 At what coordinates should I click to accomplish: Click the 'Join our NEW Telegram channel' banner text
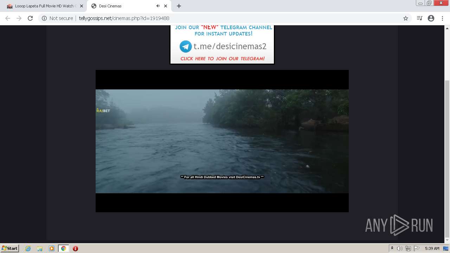tap(224, 31)
